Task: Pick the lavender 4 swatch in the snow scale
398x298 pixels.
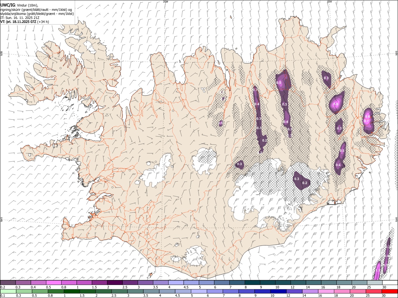Action: 175,282
